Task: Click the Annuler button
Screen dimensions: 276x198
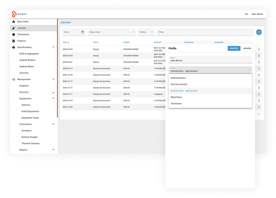Action: 247,48
